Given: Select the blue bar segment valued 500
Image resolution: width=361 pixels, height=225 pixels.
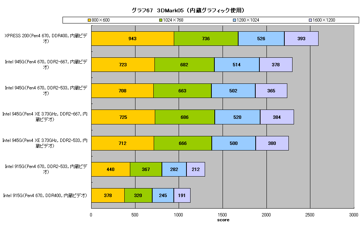Looking at the screenshot, I should pyautogui.click(x=234, y=143).
